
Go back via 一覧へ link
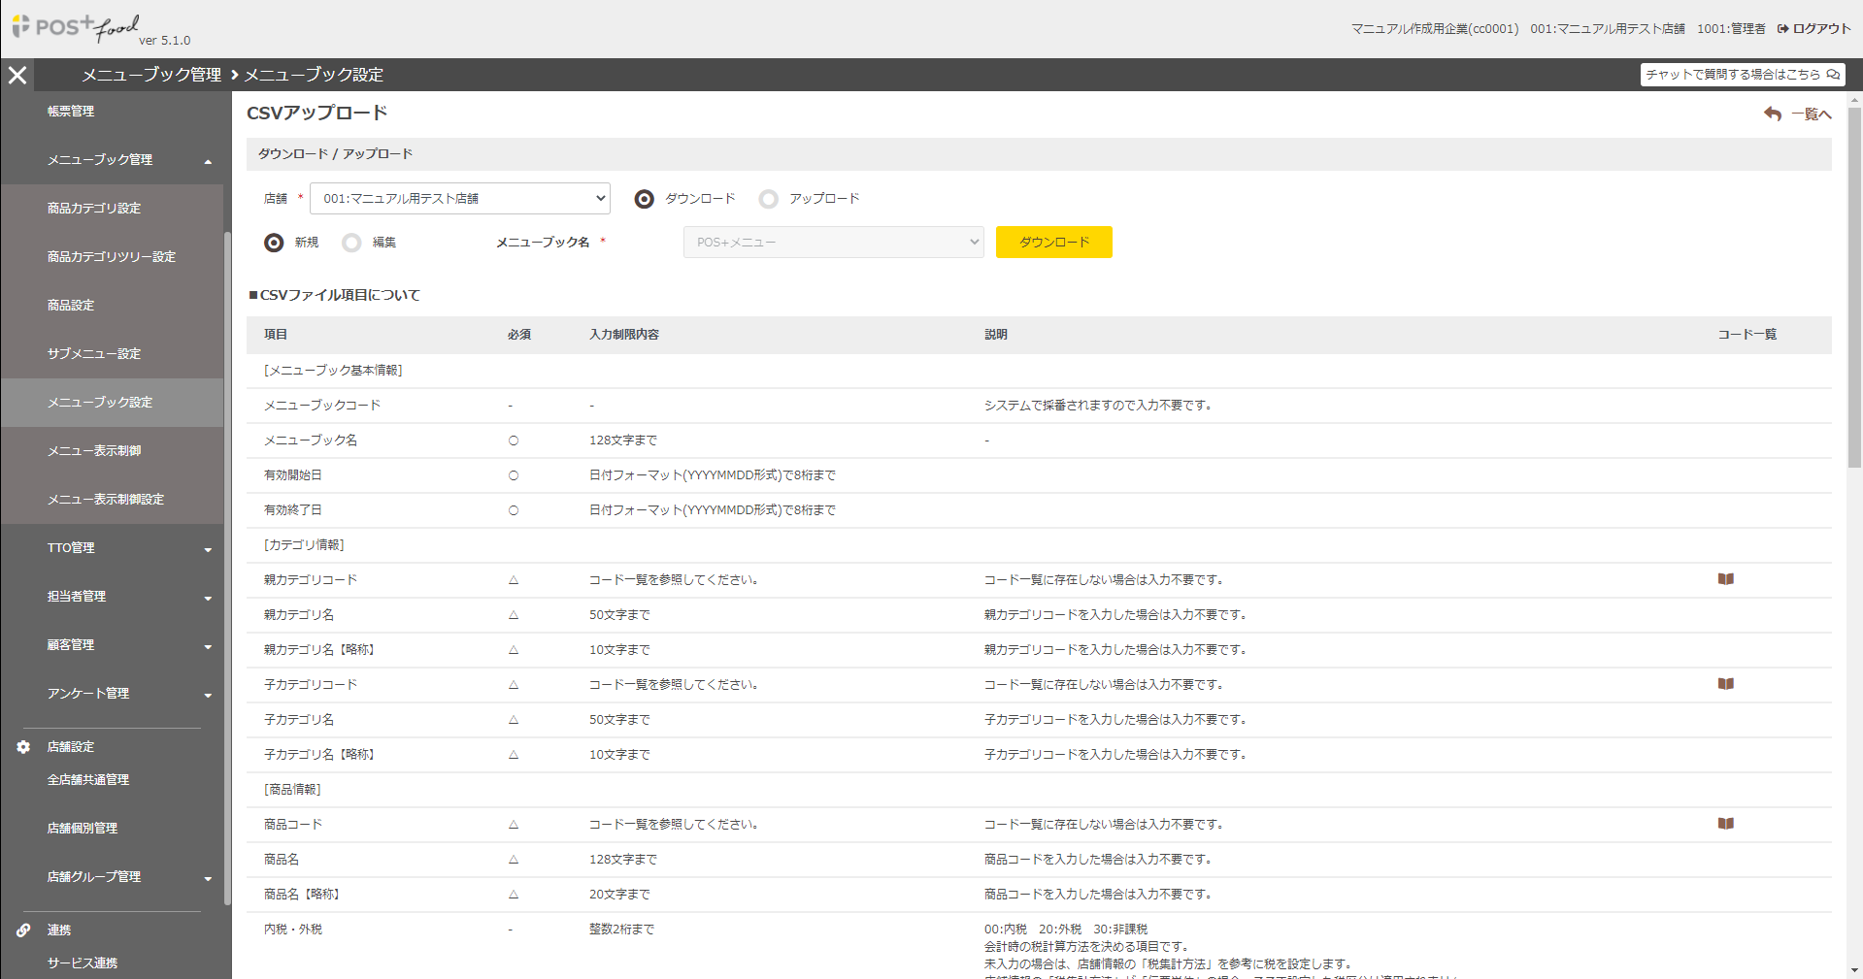(1812, 114)
